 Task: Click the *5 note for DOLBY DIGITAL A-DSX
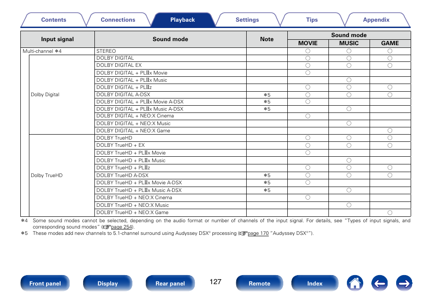click(x=267, y=95)
